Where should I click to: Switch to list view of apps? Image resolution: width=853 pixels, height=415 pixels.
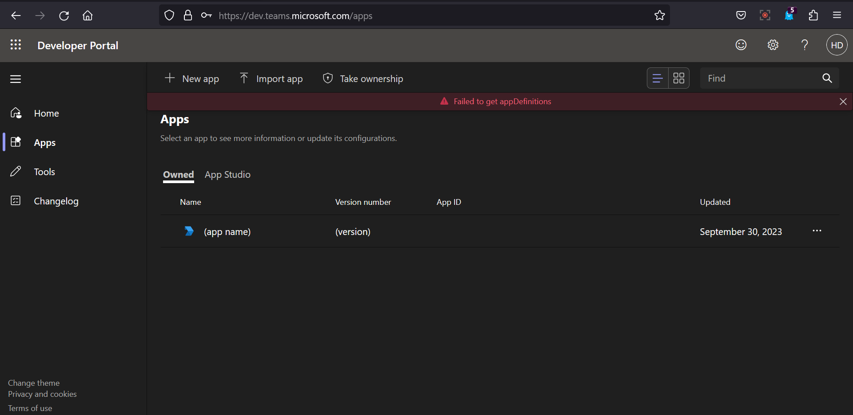click(658, 78)
